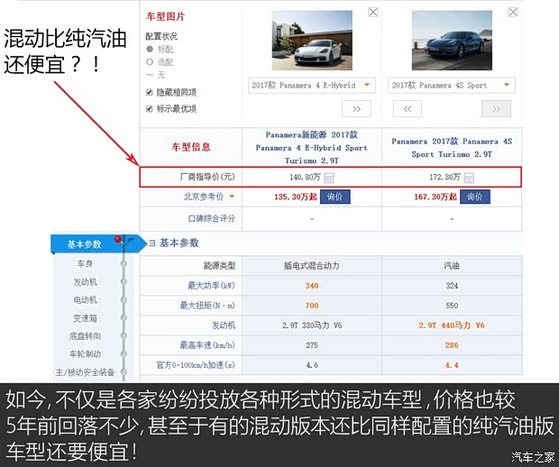The image size is (559, 467).
Task: Open the blue Panamera 4S car photo
Action: point(452,41)
